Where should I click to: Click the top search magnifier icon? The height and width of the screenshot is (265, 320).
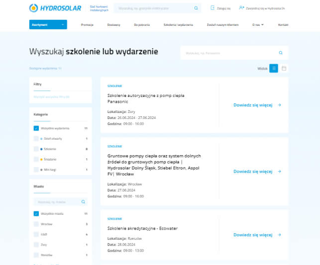coord(196,8)
